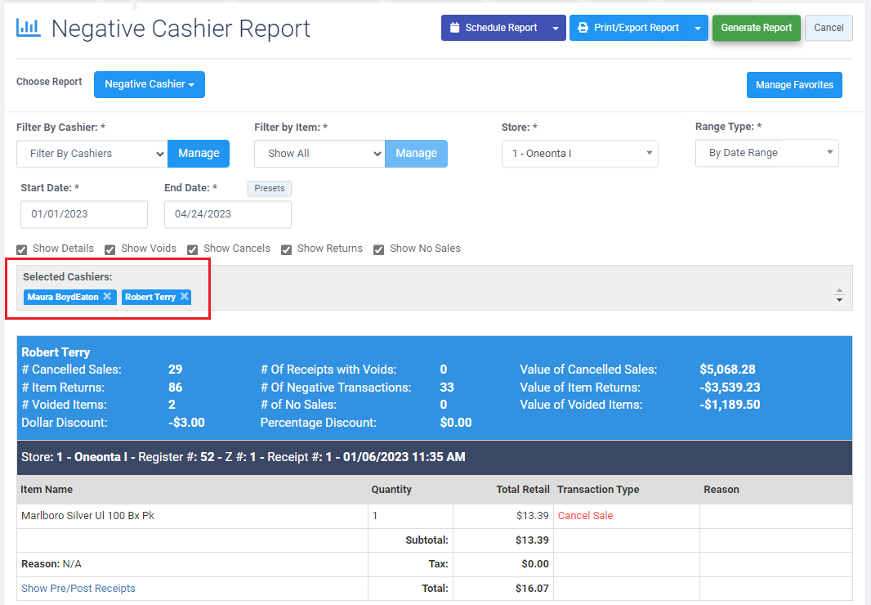Toggle Show Details checkbox
This screenshot has height=605, width=871.
pos(22,249)
